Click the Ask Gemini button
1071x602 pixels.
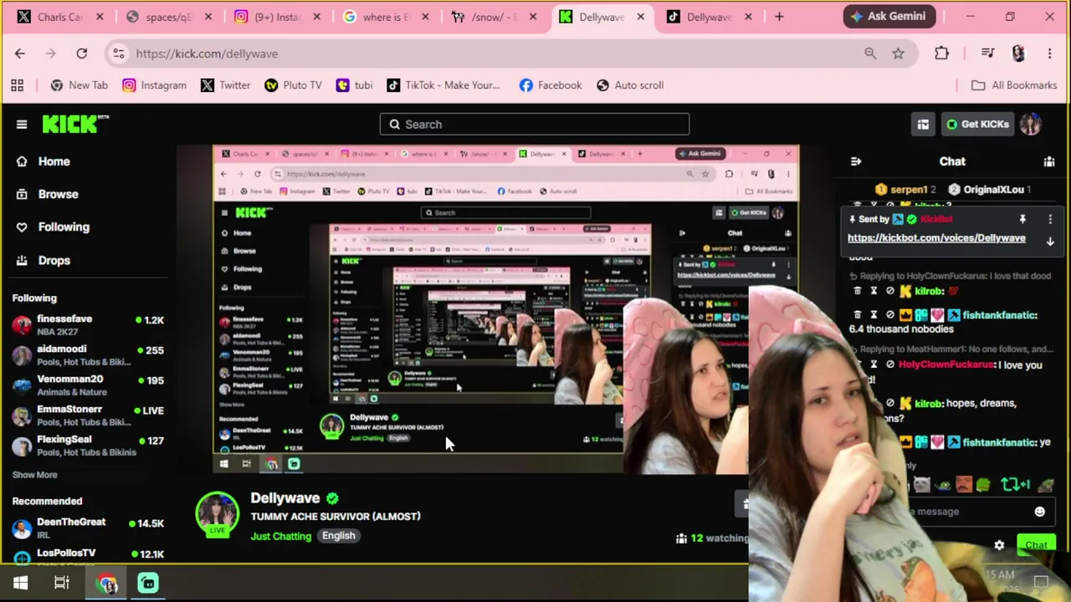(888, 17)
